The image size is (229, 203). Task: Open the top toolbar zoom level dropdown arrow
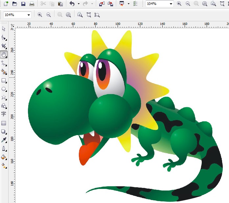coord(171,4)
